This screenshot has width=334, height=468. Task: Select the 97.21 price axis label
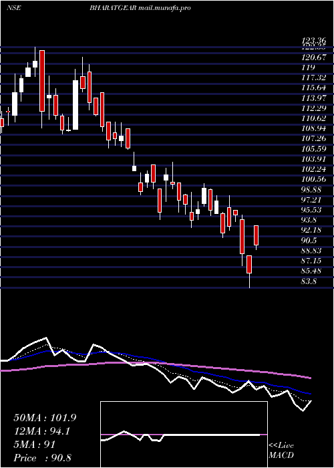tap(313, 200)
